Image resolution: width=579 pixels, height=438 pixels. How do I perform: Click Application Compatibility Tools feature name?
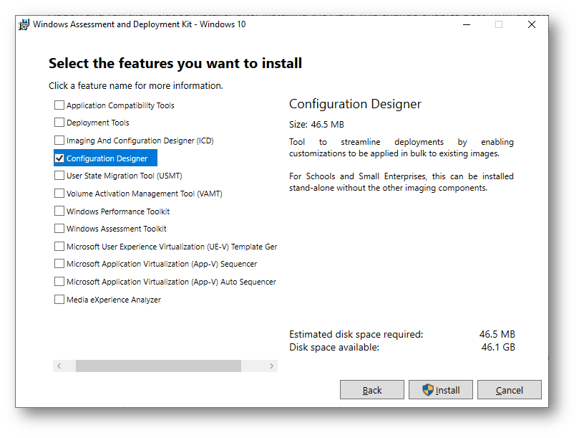(x=120, y=105)
